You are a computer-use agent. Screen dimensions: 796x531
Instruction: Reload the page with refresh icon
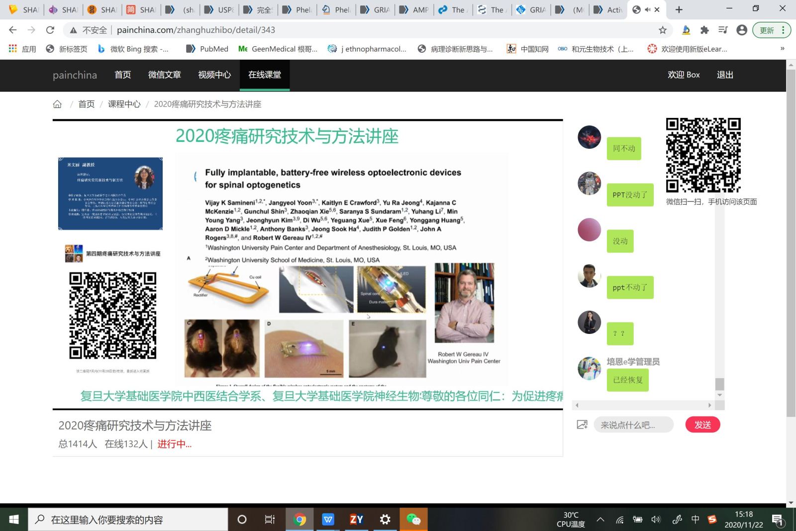50,30
